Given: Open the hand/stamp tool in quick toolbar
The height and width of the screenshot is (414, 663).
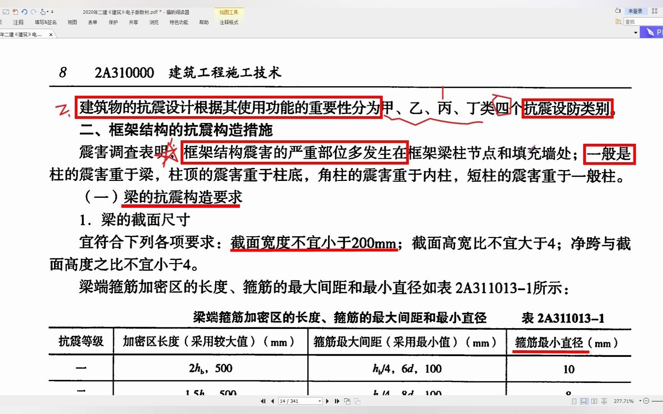Looking at the screenshot, I should tap(43, 11).
